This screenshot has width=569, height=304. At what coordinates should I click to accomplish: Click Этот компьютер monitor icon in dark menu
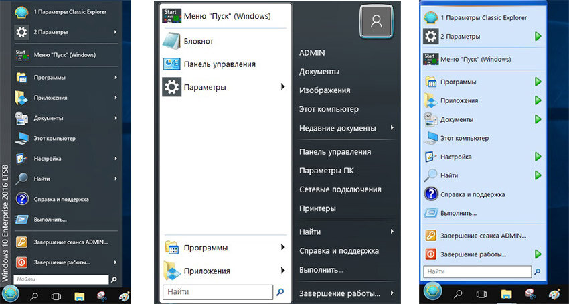[x=22, y=139]
